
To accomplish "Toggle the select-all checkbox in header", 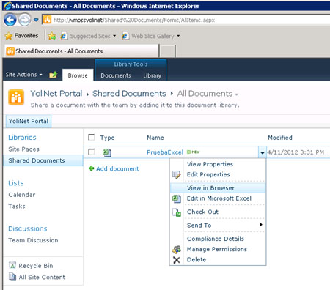I will tap(91, 137).
